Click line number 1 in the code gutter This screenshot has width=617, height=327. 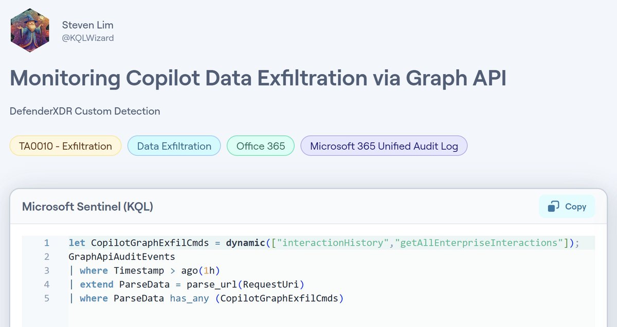(x=47, y=243)
